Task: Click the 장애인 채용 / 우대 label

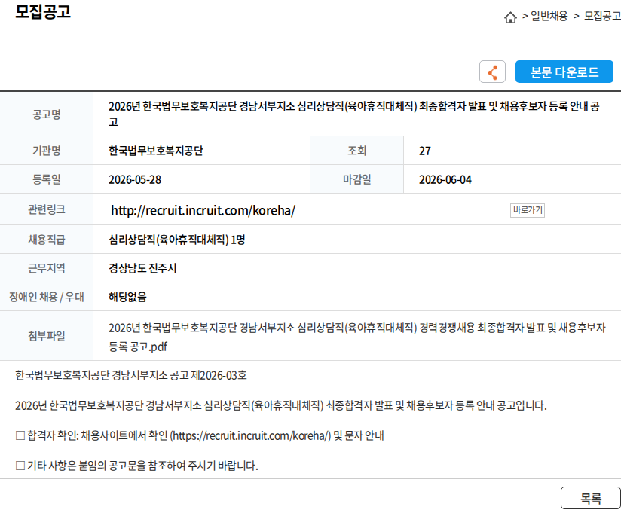Action: [x=46, y=297]
